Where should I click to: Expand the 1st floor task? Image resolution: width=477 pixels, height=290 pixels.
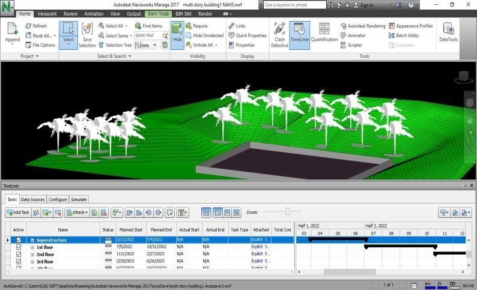[x=32, y=247]
